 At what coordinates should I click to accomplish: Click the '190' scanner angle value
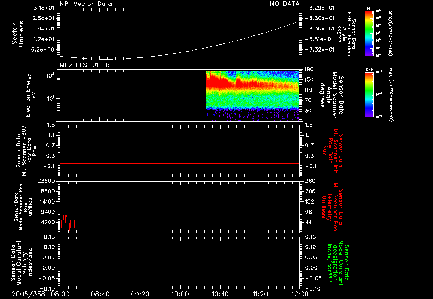[x=310, y=69]
